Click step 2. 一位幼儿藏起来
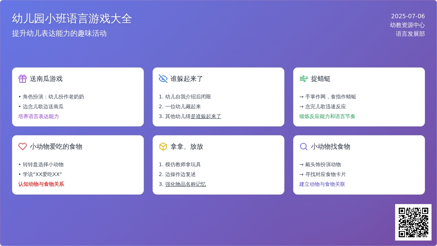The image size is (437, 246). (x=180, y=107)
